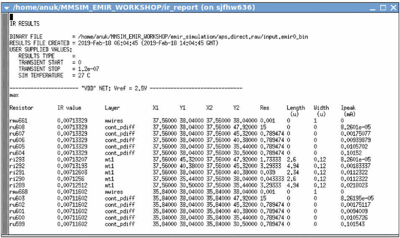Click resistor name ru600
The image size is (400, 238).
[17, 218]
